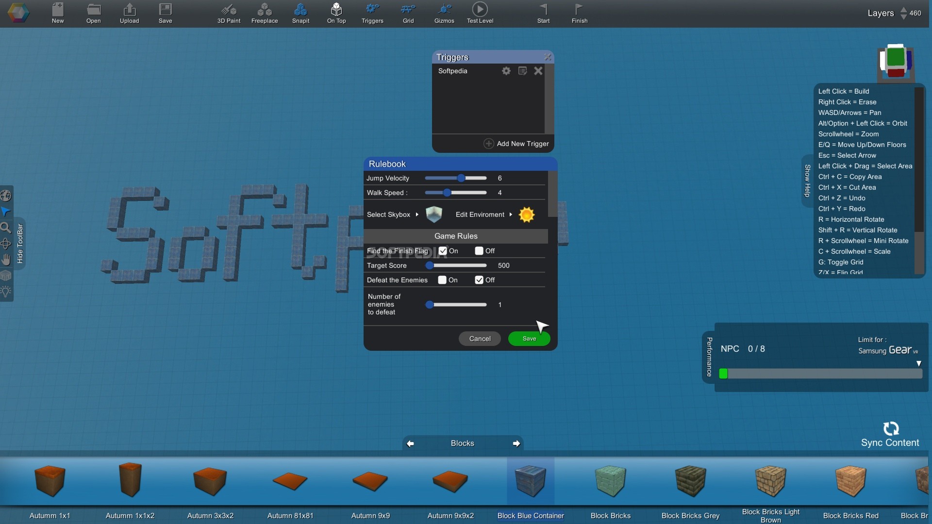This screenshot has height=524, width=932.
Task: Open Softpedia trigger settings gear
Action: pyautogui.click(x=506, y=71)
